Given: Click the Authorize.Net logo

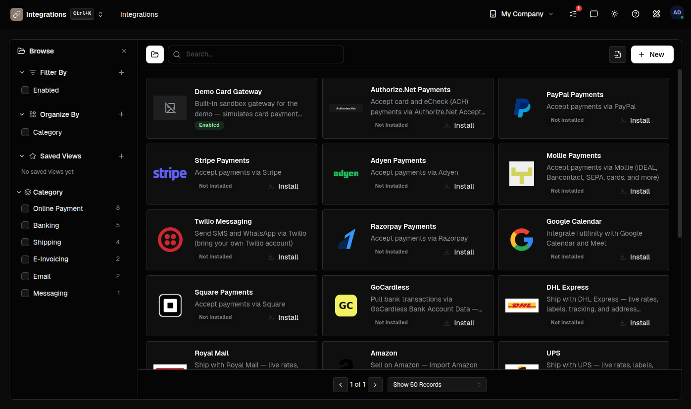Looking at the screenshot, I should [346, 108].
